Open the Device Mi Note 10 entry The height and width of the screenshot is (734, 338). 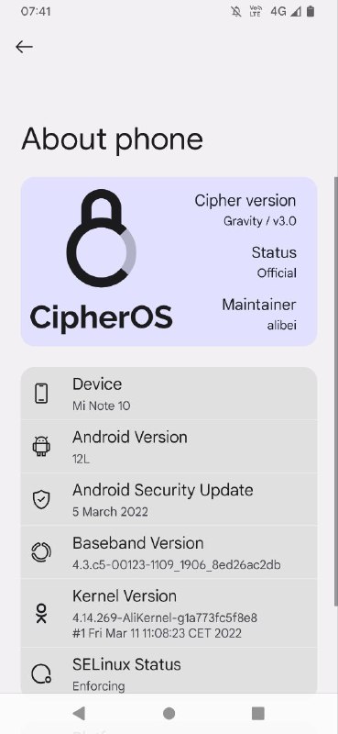point(169,394)
